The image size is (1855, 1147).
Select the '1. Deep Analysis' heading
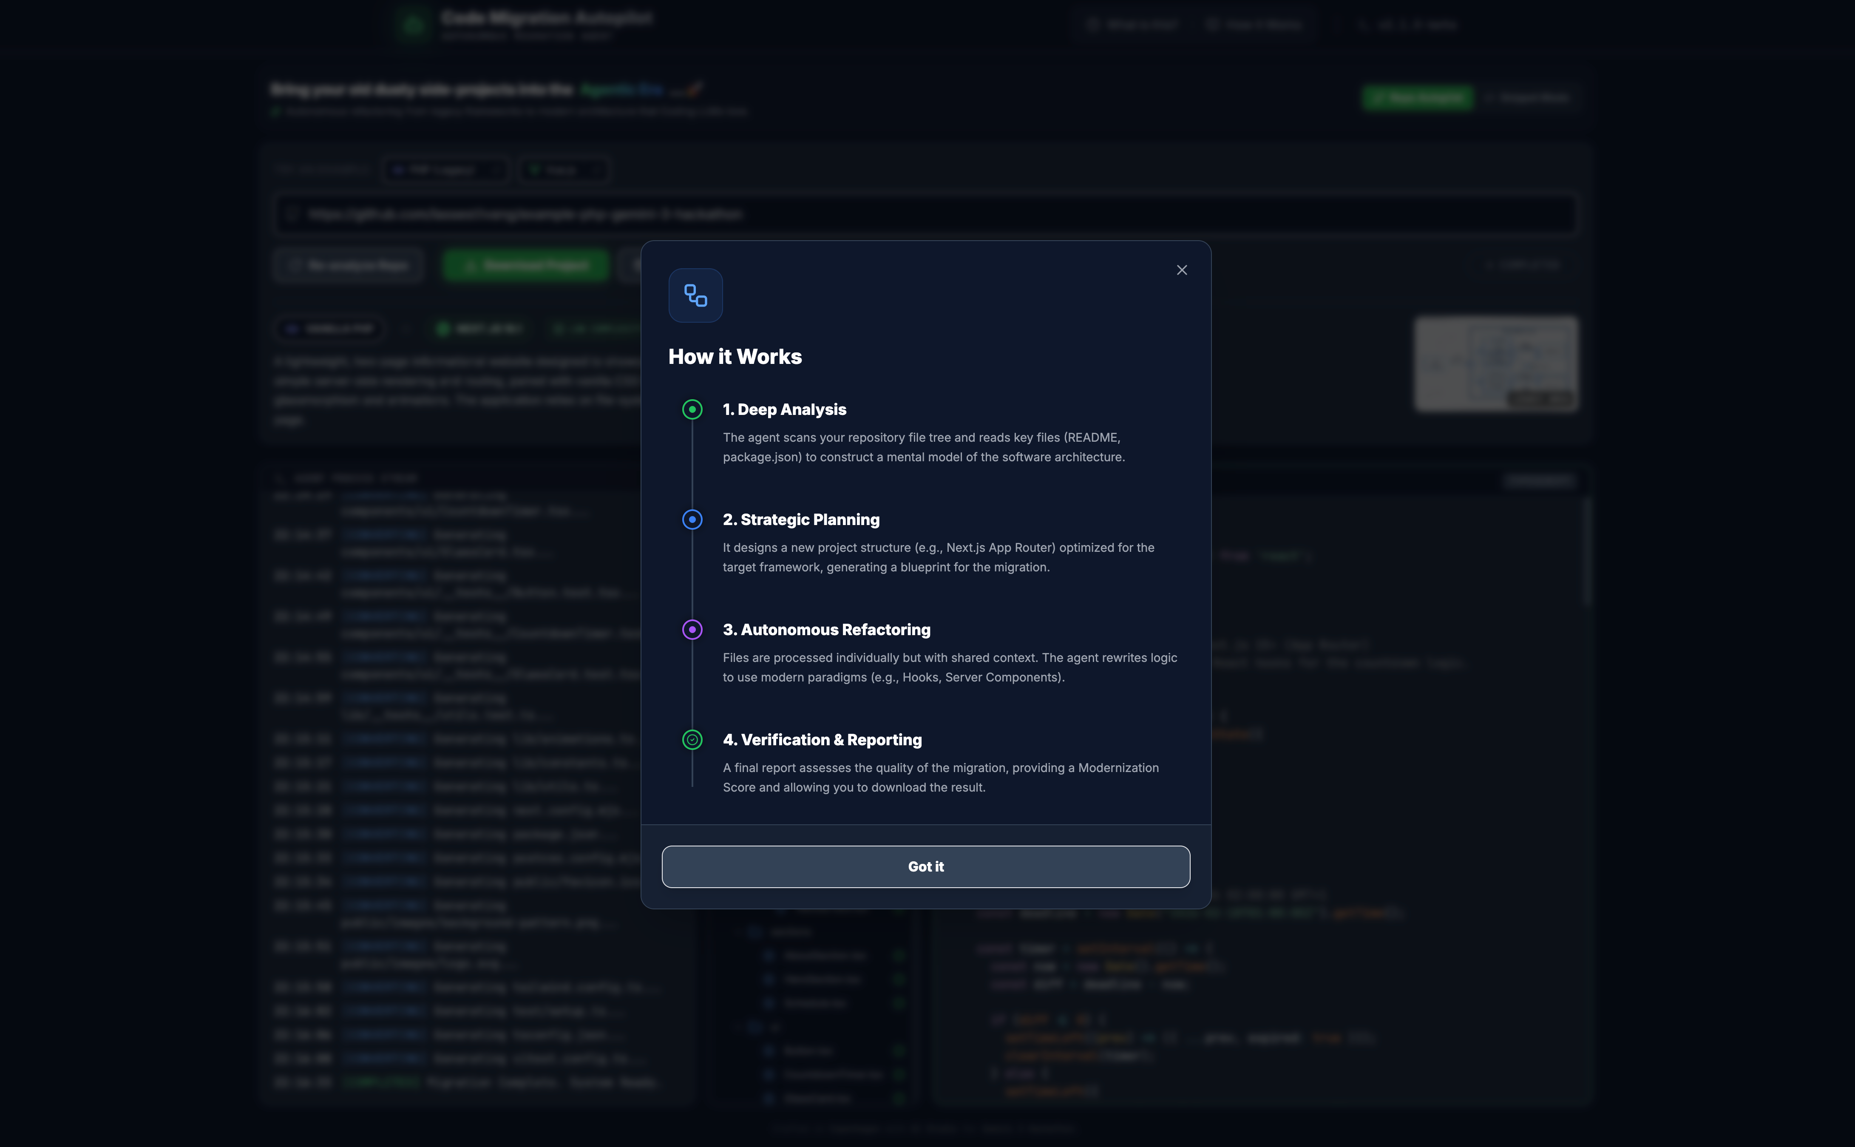[x=784, y=410]
